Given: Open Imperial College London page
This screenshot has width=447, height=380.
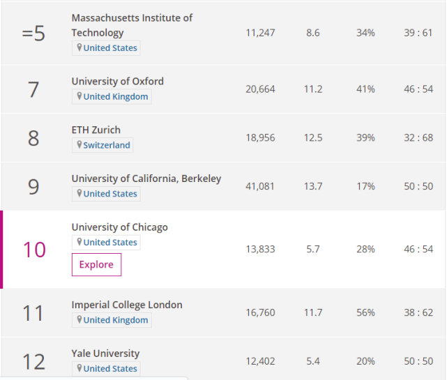Looking at the screenshot, I should coord(126,305).
